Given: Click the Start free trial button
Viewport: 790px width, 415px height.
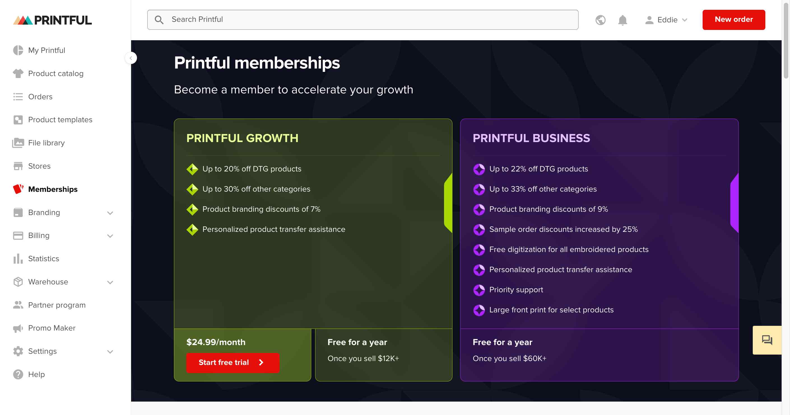Looking at the screenshot, I should pos(233,362).
